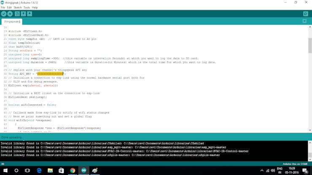Image resolution: width=312 pixels, height=175 pixels.
Task: Save the sketch using the down-arrow icon
Action: click(30, 14)
